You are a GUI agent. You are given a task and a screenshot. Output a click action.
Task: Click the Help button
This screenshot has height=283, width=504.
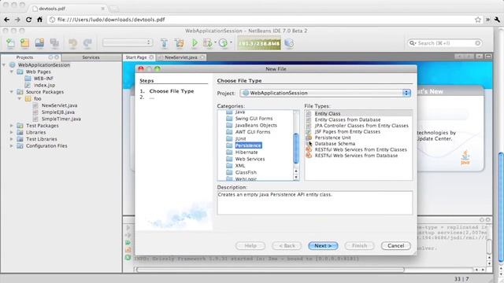click(x=250, y=246)
